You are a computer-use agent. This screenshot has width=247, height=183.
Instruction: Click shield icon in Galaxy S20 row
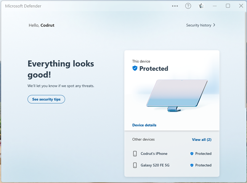pyautogui.click(x=192, y=165)
